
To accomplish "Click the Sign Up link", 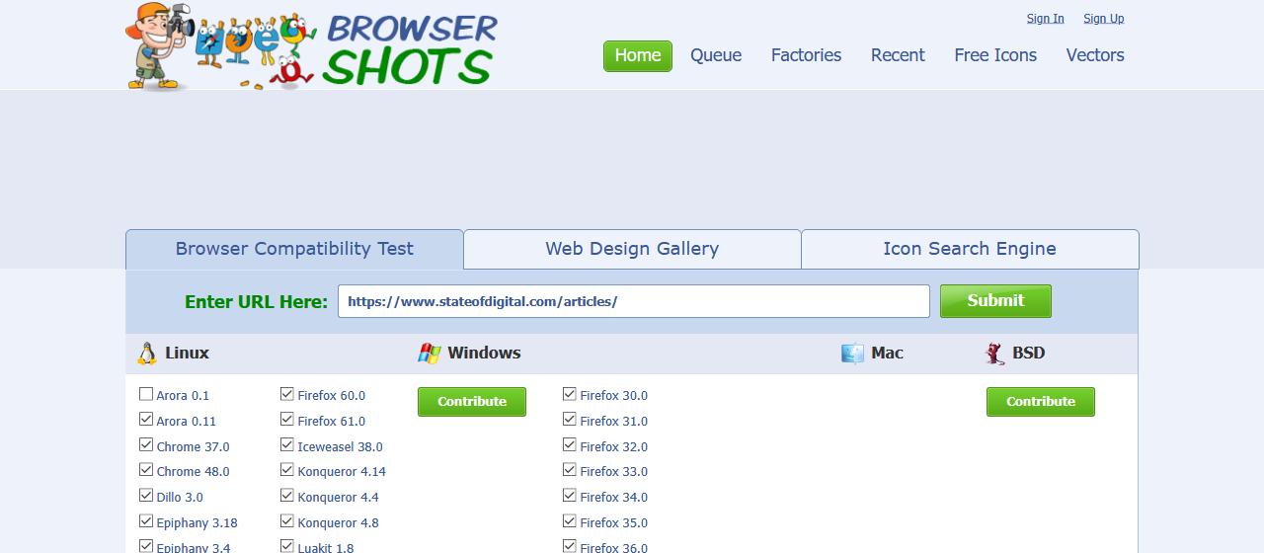I will tap(1103, 18).
